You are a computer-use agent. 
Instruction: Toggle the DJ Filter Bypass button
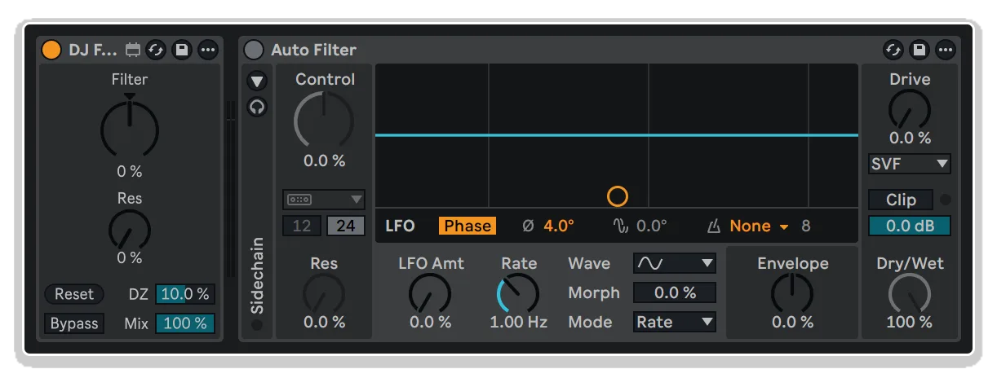(x=74, y=323)
